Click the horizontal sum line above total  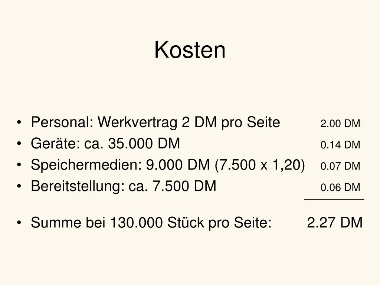[334, 199]
